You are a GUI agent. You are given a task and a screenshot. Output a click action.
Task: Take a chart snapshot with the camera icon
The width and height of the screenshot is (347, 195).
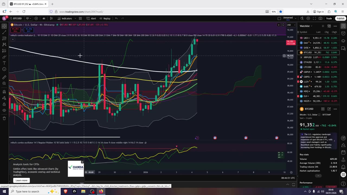pyautogui.click(x=320, y=18)
